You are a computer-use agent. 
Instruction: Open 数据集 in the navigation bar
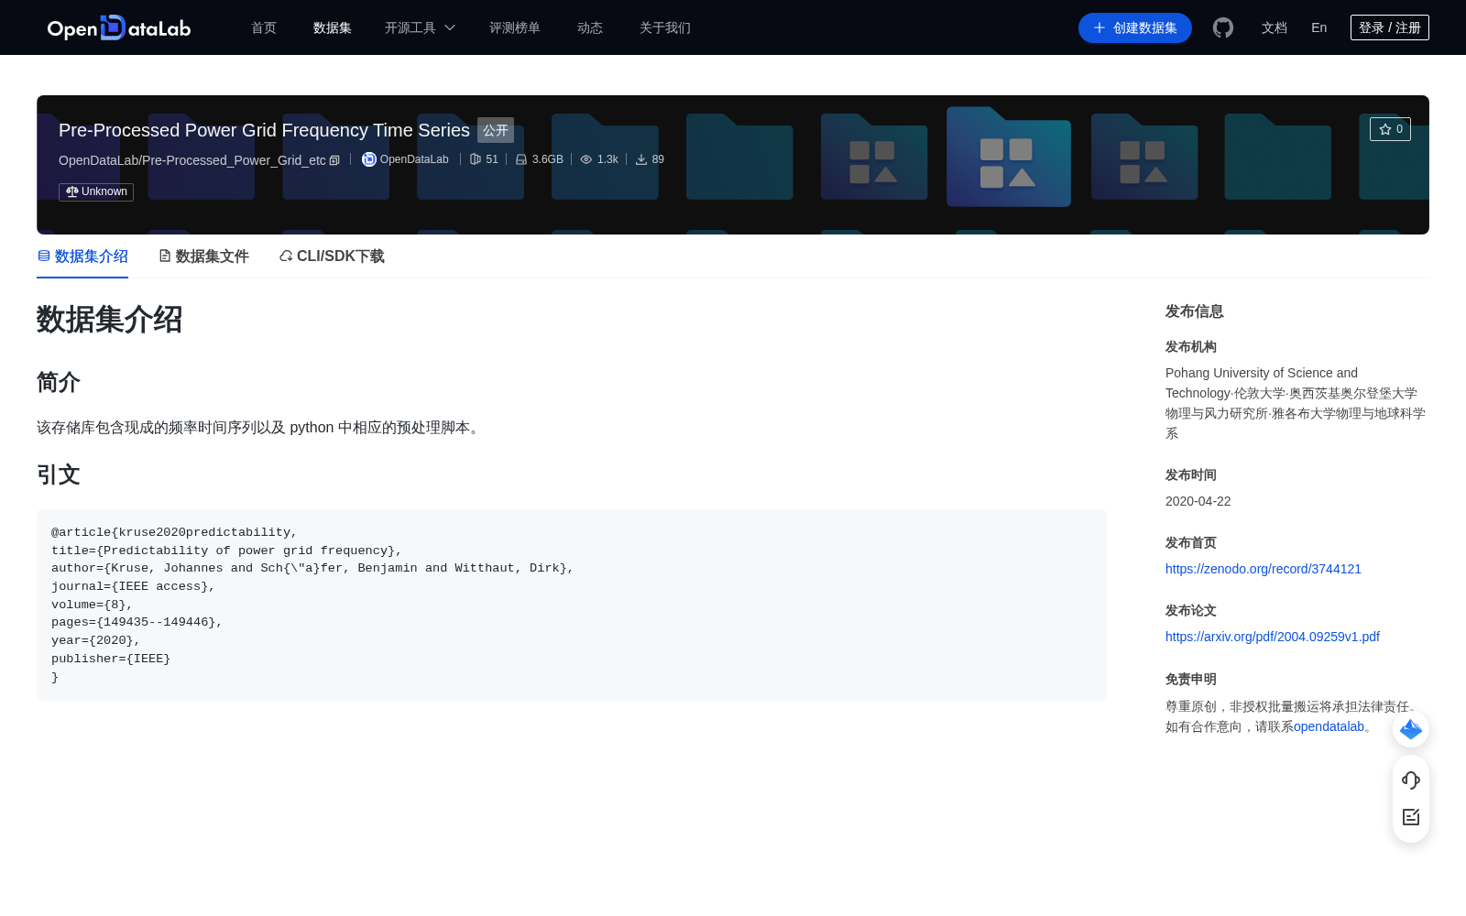[333, 27]
